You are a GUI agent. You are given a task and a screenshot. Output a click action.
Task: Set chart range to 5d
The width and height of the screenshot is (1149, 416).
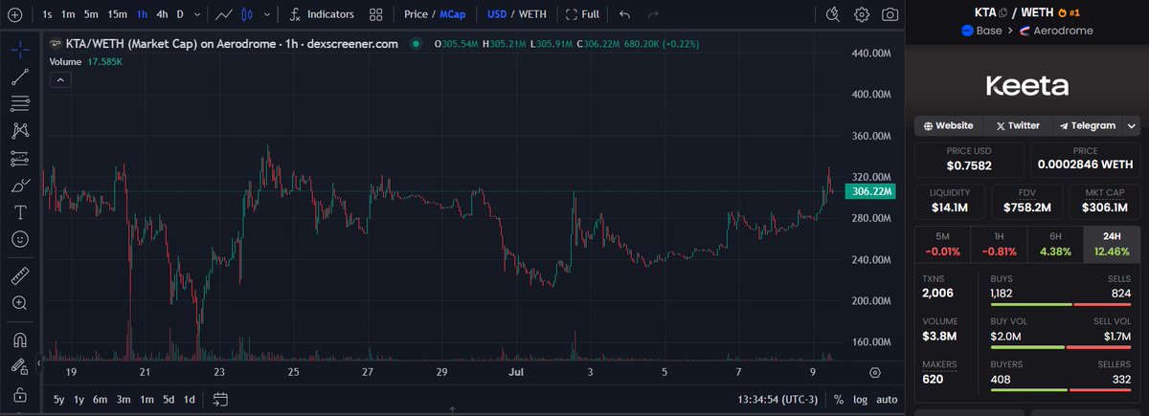[169, 399]
